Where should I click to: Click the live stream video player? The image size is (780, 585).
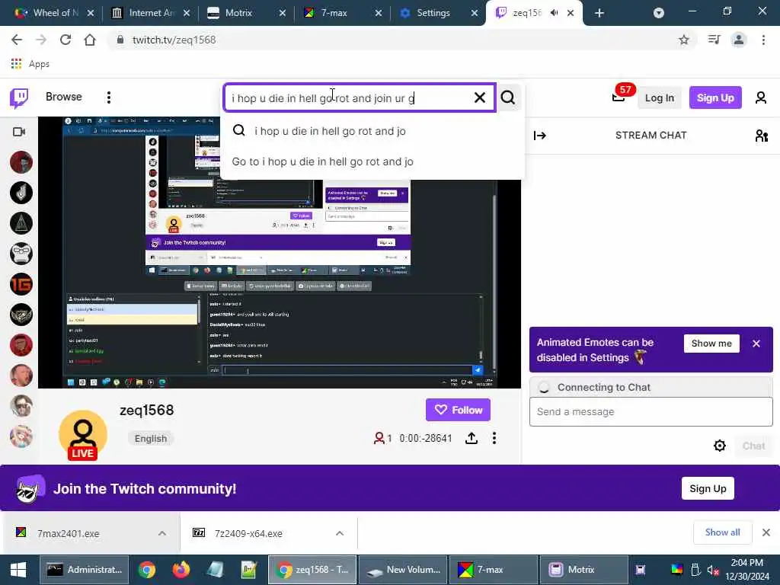point(279,253)
